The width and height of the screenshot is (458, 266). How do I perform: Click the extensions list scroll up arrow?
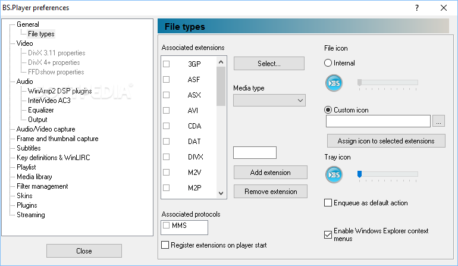[221, 62]
